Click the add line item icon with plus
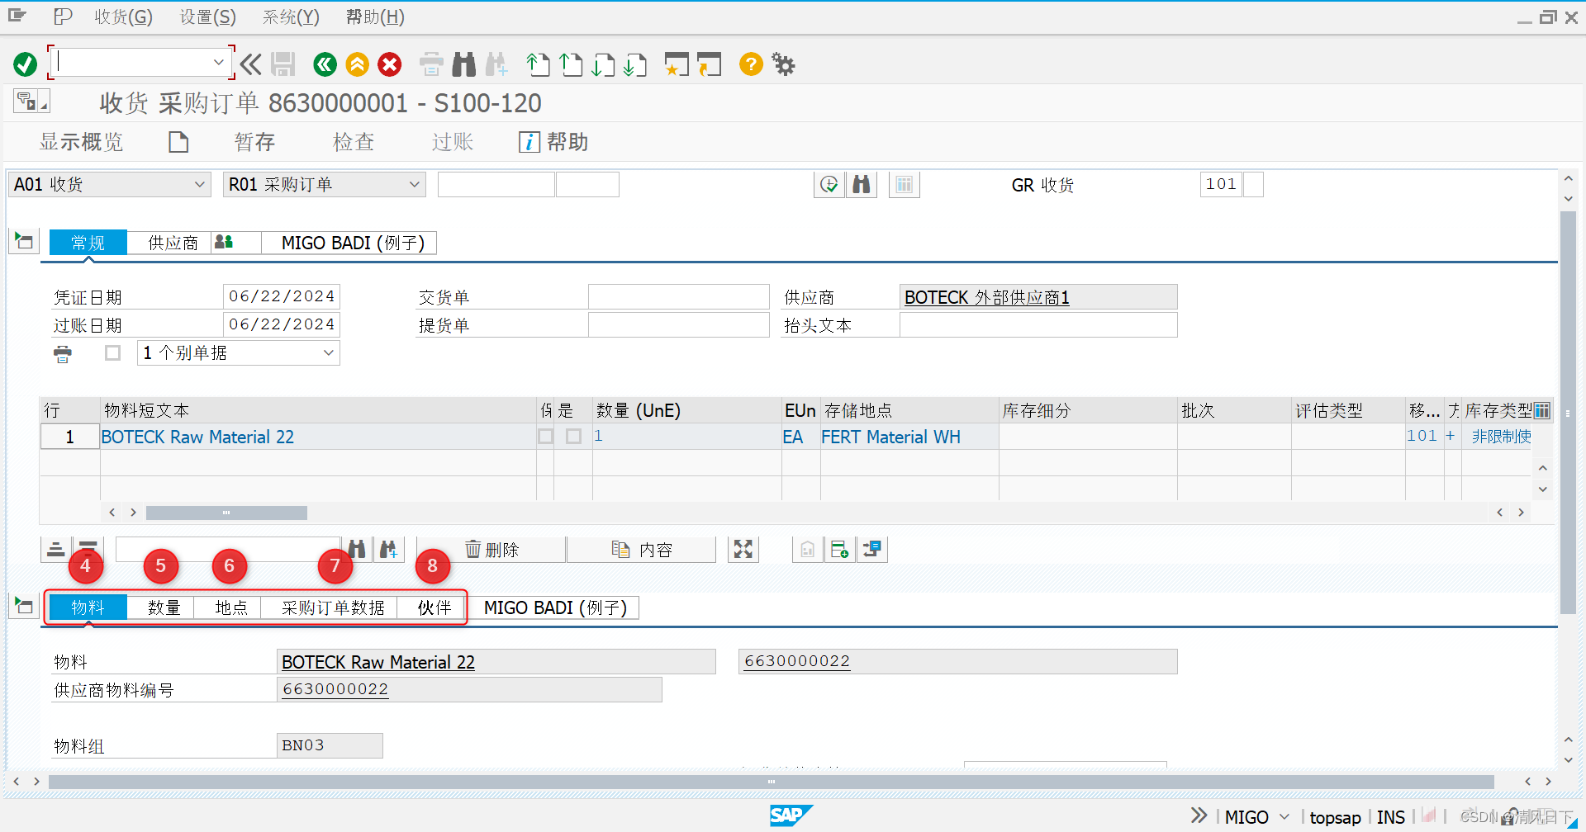 (840, 549)
